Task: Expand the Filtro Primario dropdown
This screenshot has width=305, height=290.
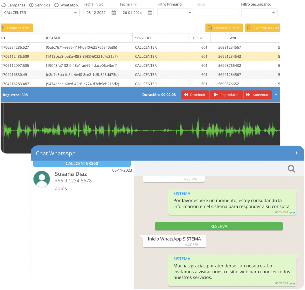Action: pos(190,13)
